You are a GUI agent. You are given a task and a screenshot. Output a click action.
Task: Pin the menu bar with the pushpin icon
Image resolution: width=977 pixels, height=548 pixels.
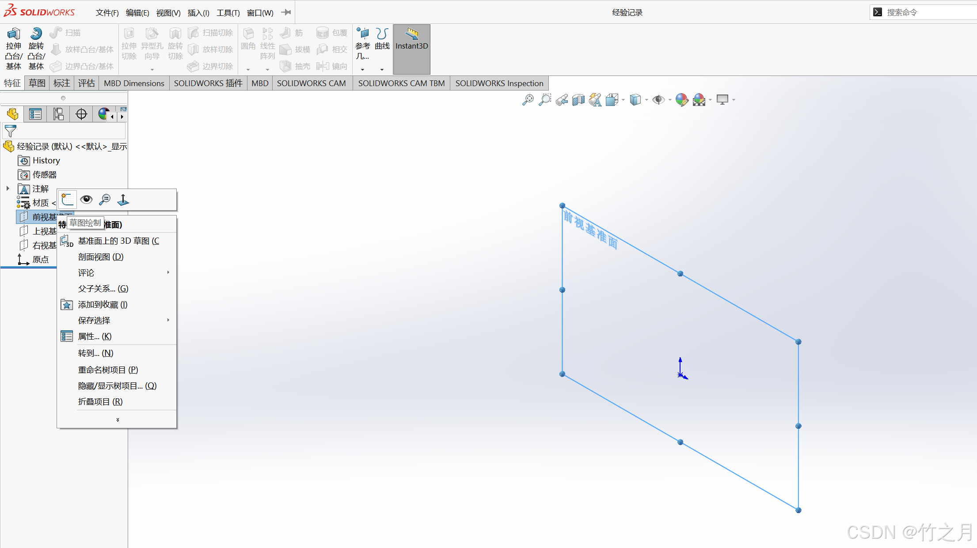(x=286, y=12)
